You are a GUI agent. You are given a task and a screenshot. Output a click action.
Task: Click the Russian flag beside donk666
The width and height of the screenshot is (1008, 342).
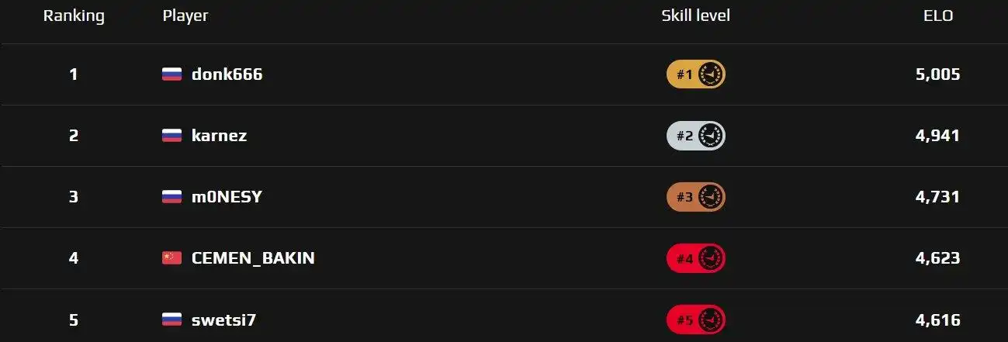click(171, 74)
